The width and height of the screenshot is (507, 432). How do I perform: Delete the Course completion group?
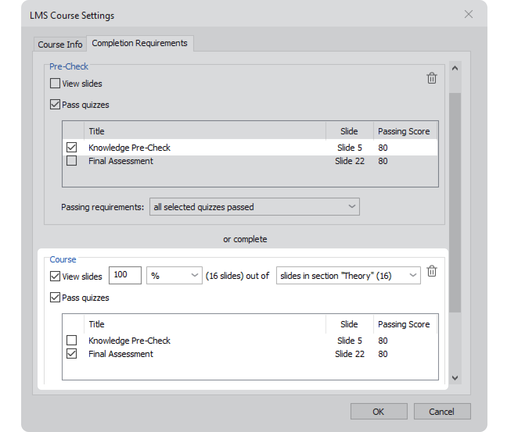click(x=431, y=271)
